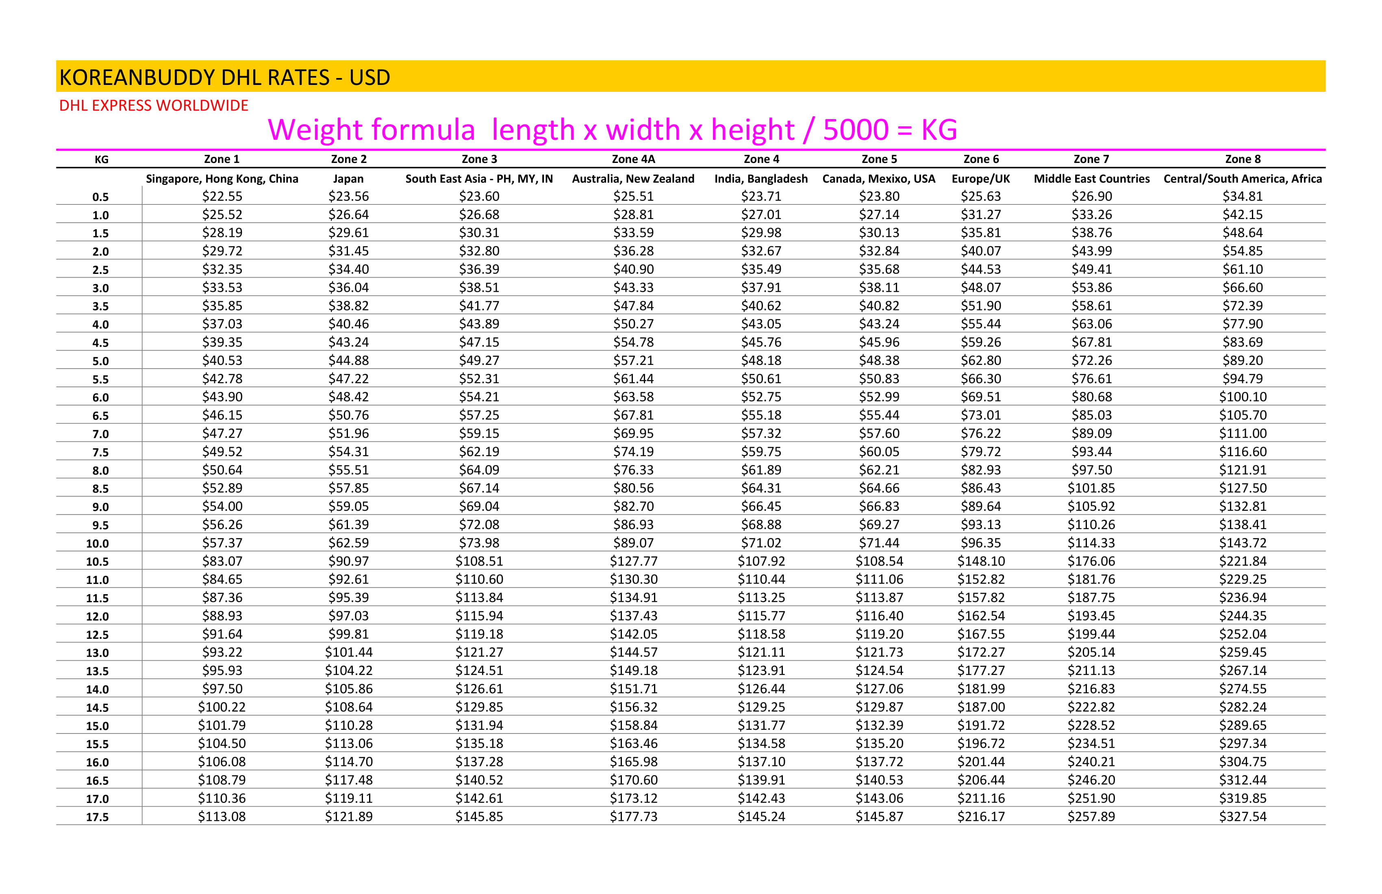The width and height of the screenshot is (1382, 894).
Task: Select the 10.0 KG row label
Action: point(98,544)
